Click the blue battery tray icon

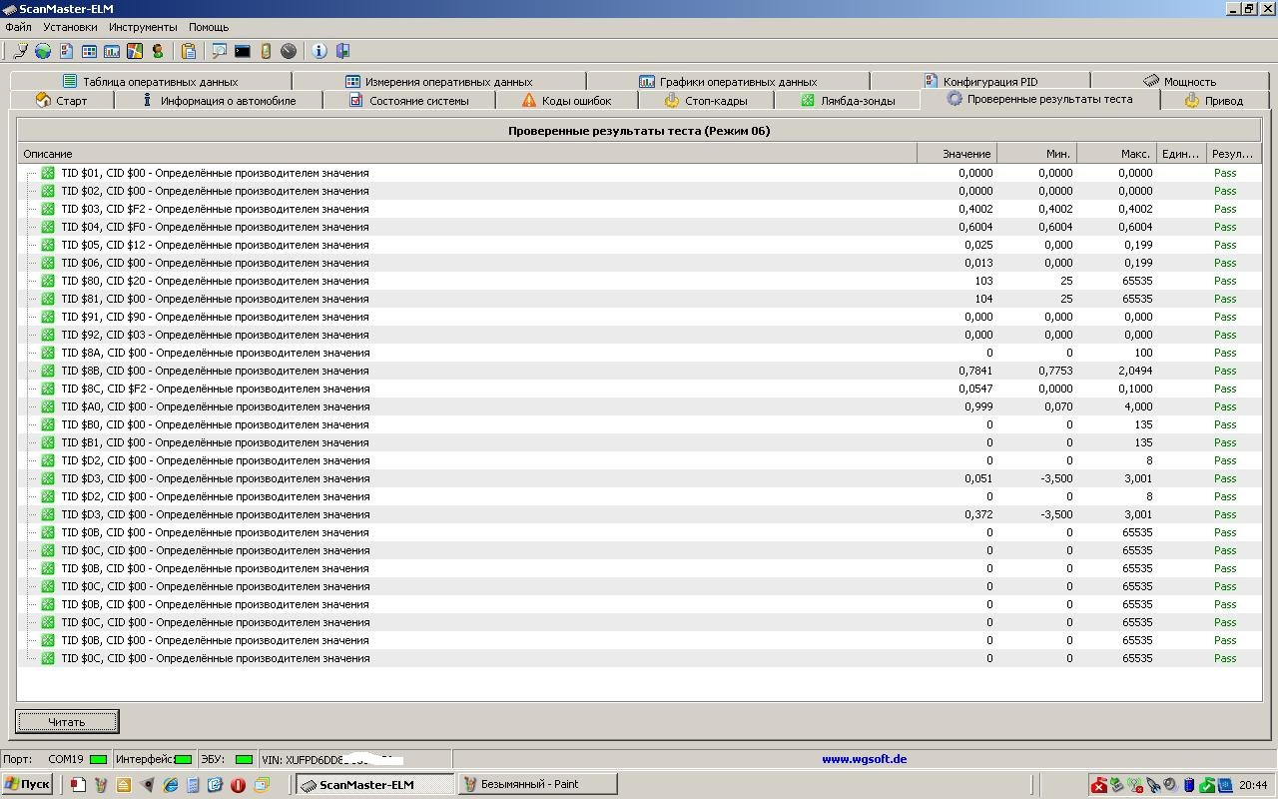[1189, 785]
